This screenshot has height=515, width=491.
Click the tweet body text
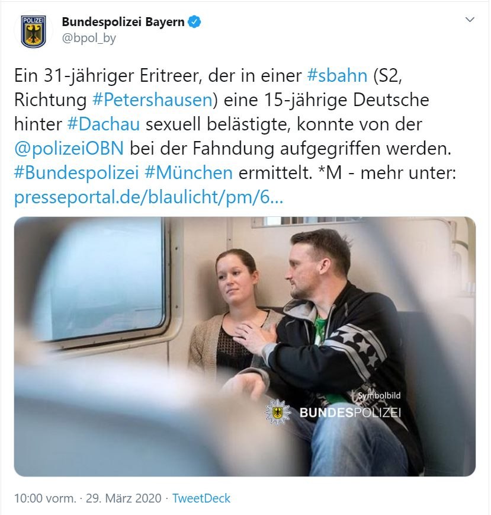point(235,136)
